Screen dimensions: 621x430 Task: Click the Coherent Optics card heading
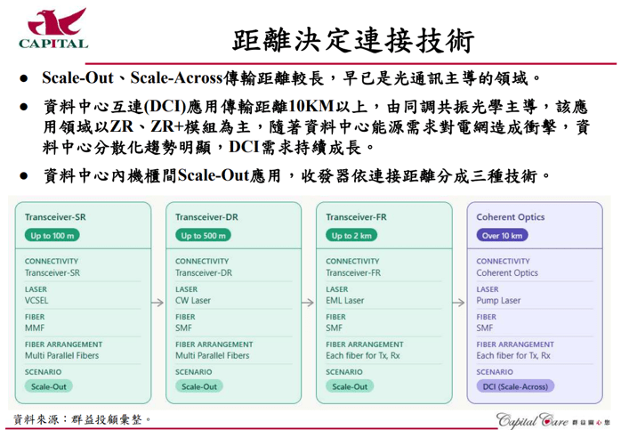coord(511,217)
